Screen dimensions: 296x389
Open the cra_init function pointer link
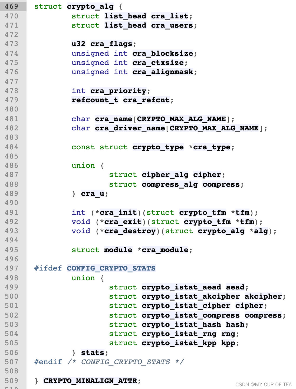pos(118,213)
